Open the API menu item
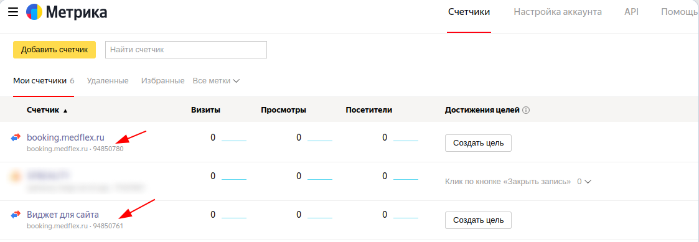The height and width of the screenshot is (242, 699). (x=631, y=12)
